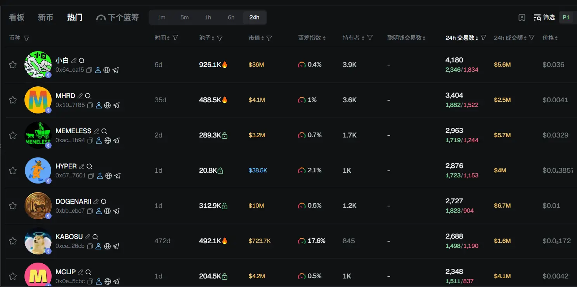Open the 市值 column filter funnel
This screenshot has width=577, height=287.
tap(269, 38)
